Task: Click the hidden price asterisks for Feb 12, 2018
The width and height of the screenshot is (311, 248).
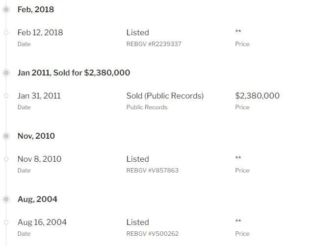Action: tap(238, 31)
